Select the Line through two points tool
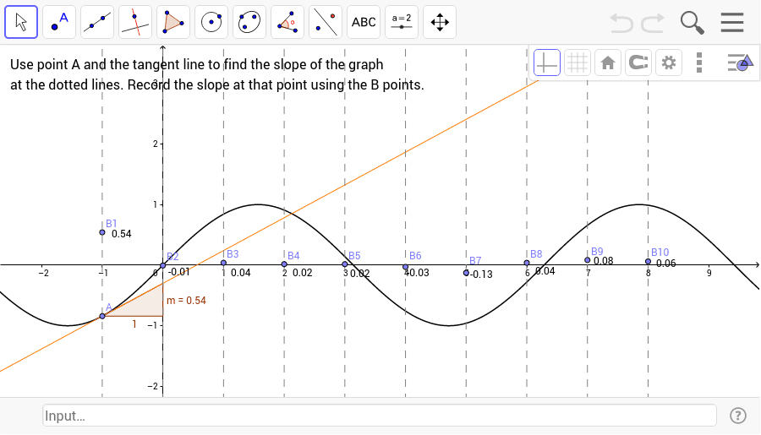The width and height of the screenshot is (761, 435). [97, 22]
